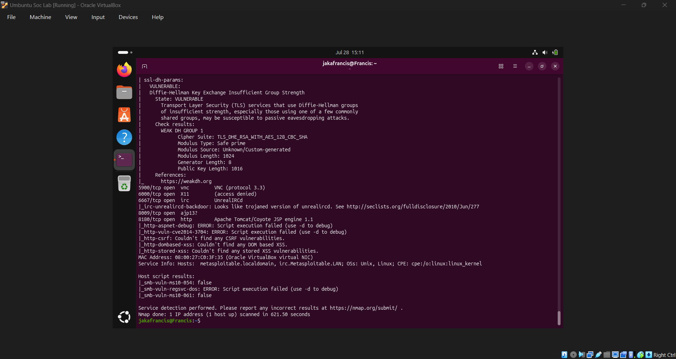The height and width of the screenshot is (359, 676).
Task: Click "Cipher Suite: TLS_DHE_RSA_WITH_AES_128_CBC_SHA" line
Action: 243,137
